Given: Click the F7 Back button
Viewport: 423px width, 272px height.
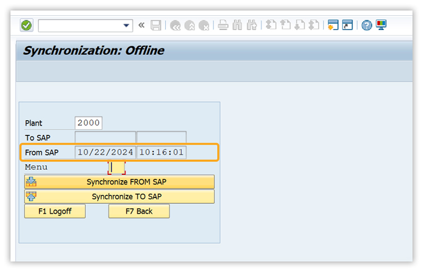Looking at the screenshot, I should (x=139, y=211).
